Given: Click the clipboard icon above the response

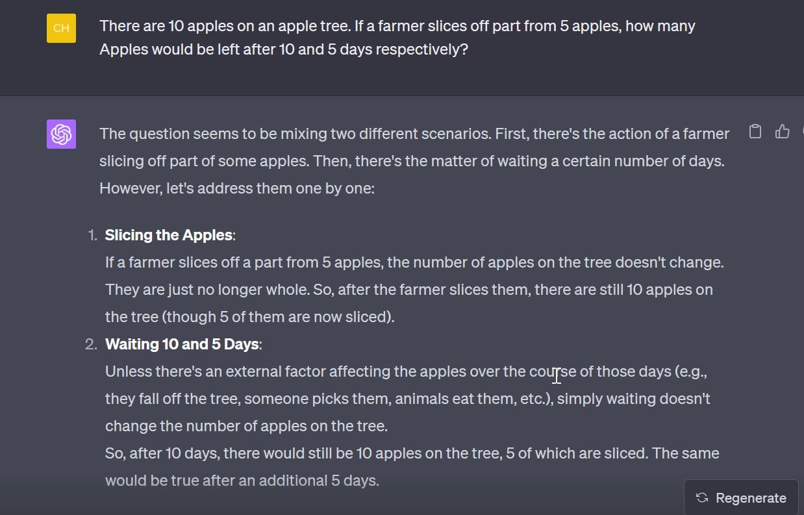Looking at the screenshot, I should pos(755,131).
